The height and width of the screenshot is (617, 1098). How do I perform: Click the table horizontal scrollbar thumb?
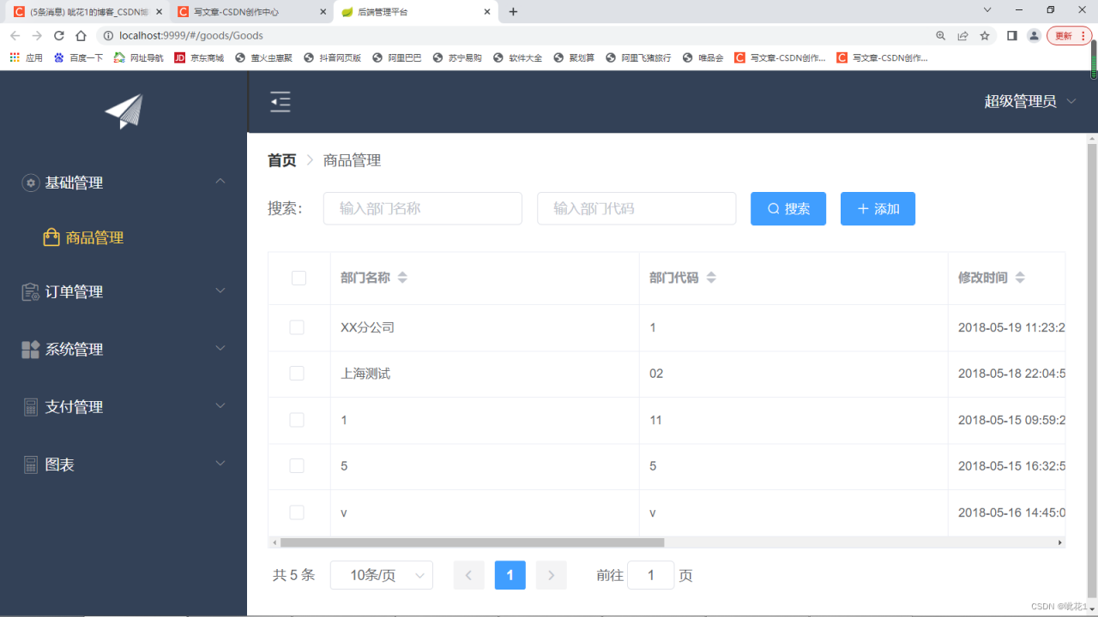pos(472,542)
